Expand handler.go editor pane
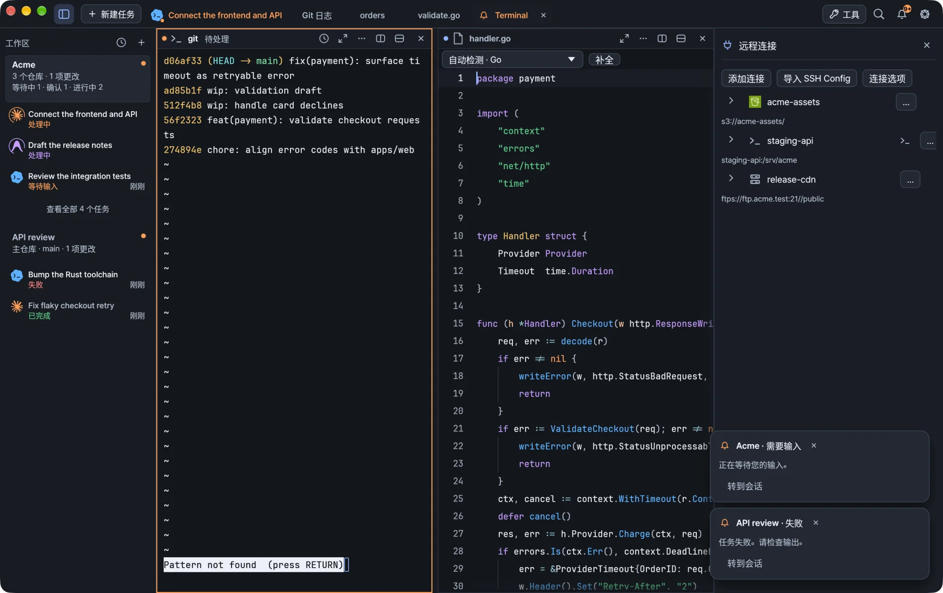 [x=624, y=39]
